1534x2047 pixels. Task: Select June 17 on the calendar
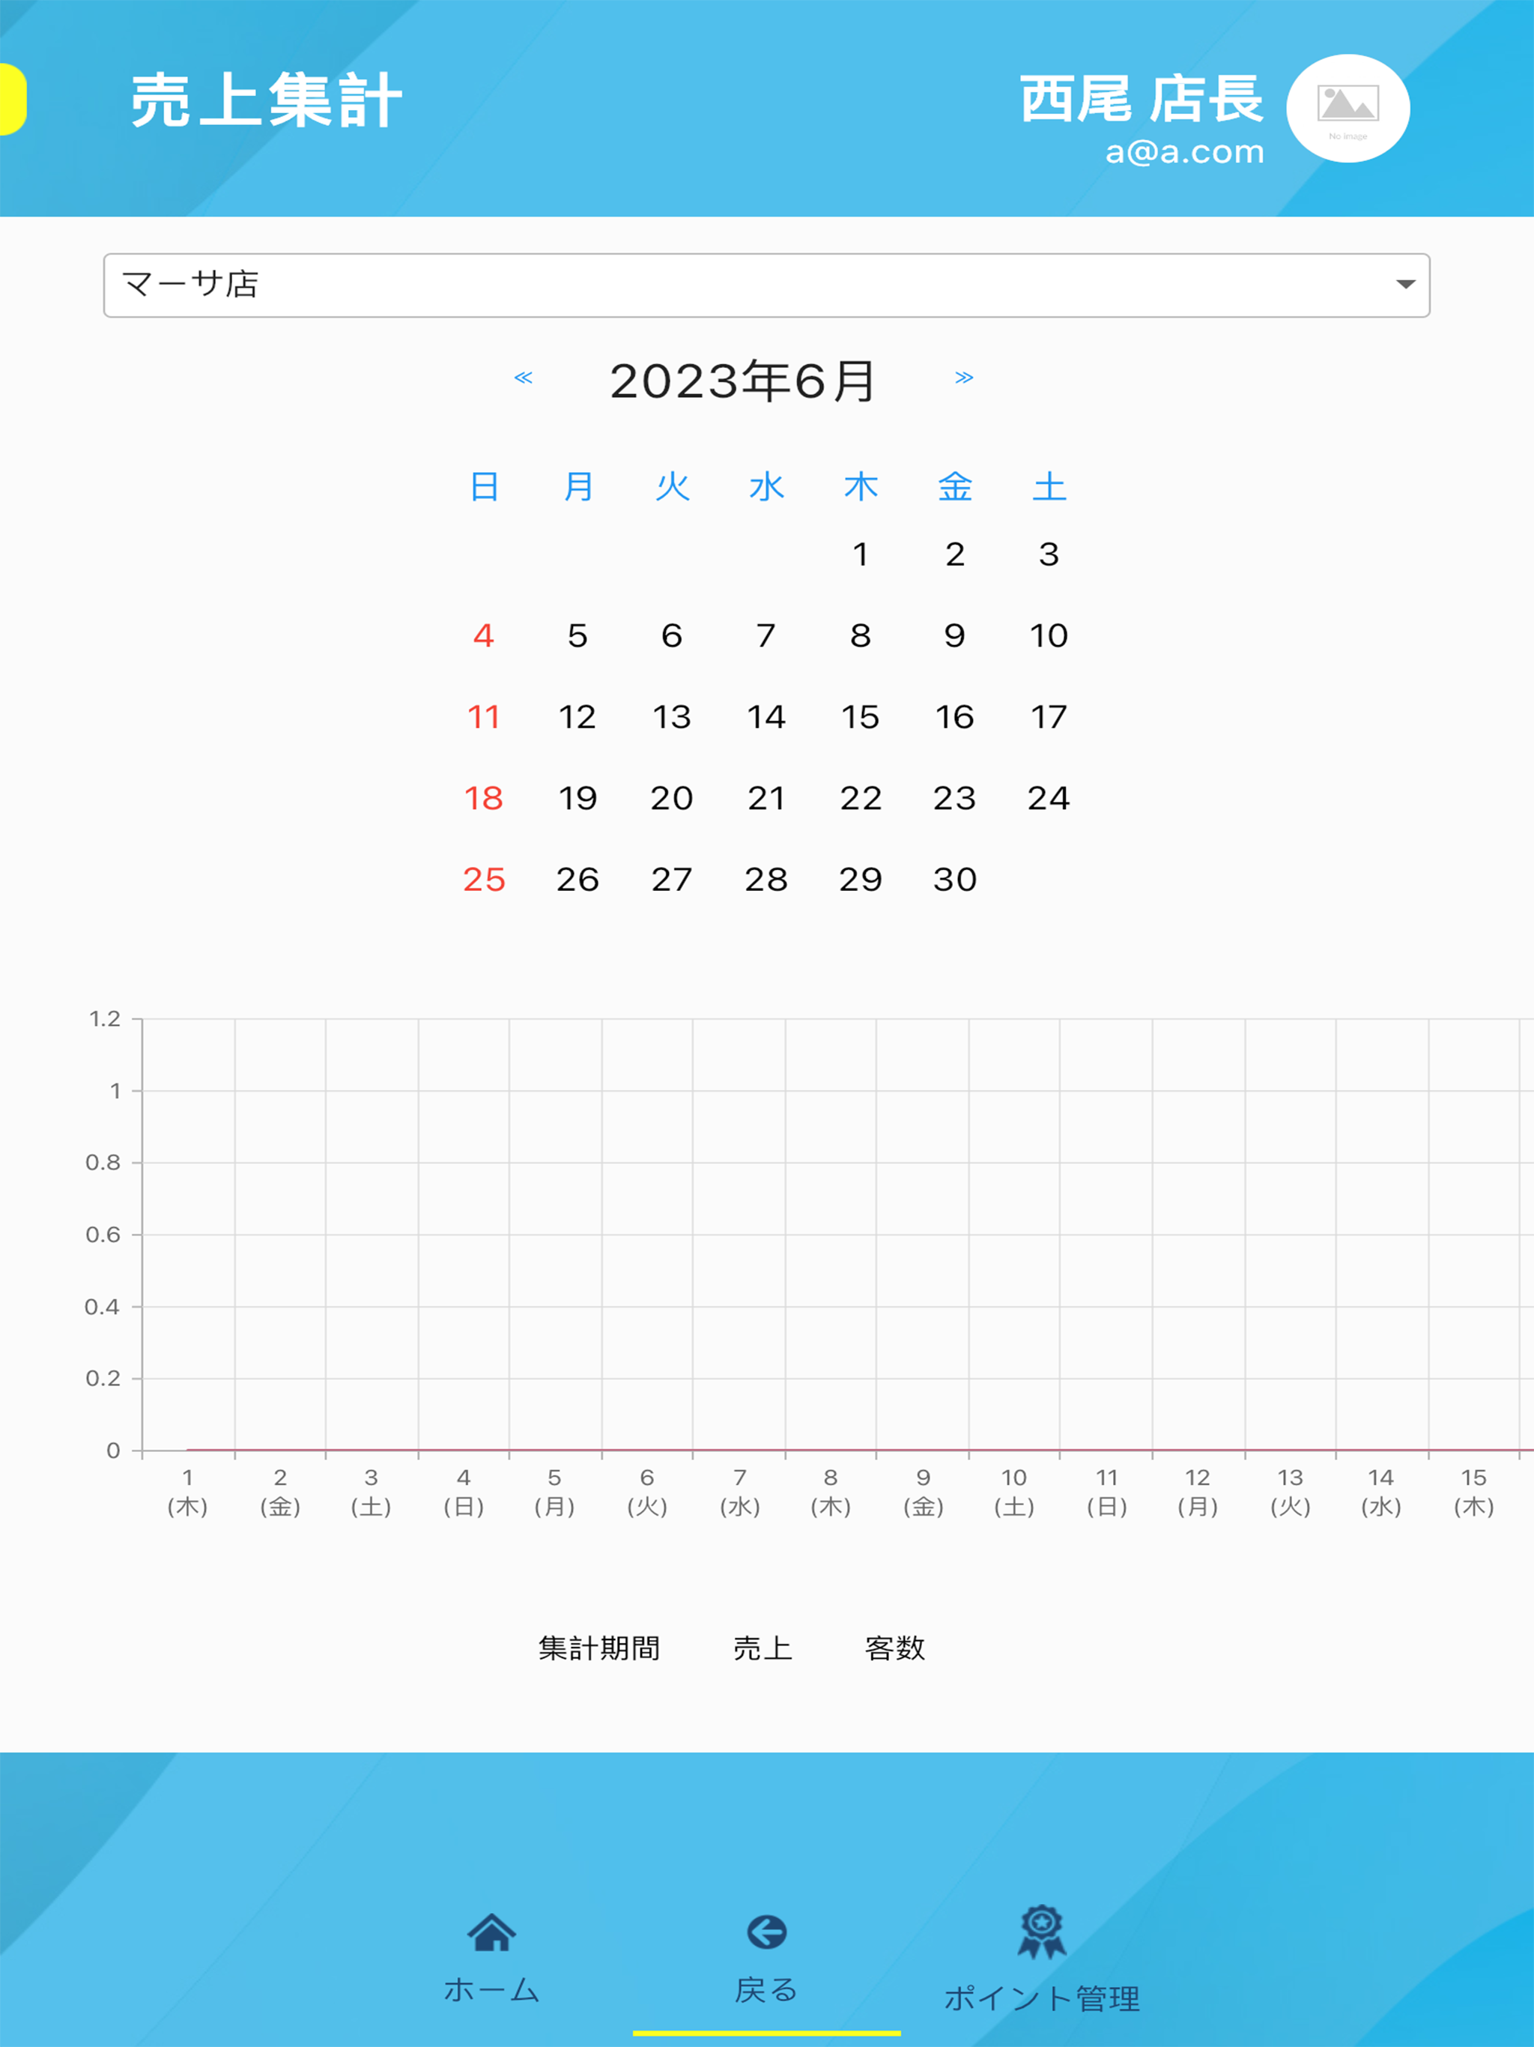coord(1049,717)
